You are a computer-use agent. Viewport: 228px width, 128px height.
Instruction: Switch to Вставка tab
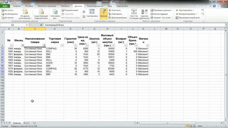point(29,6)
